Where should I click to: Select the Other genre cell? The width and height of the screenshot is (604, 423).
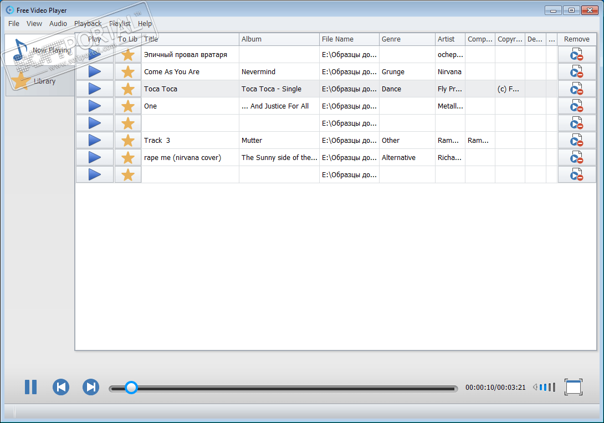(x=407, y=141)
